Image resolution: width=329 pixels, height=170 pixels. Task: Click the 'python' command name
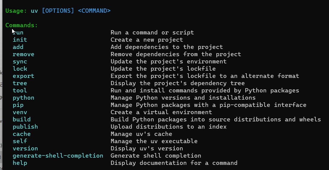(x=24, y=98)
